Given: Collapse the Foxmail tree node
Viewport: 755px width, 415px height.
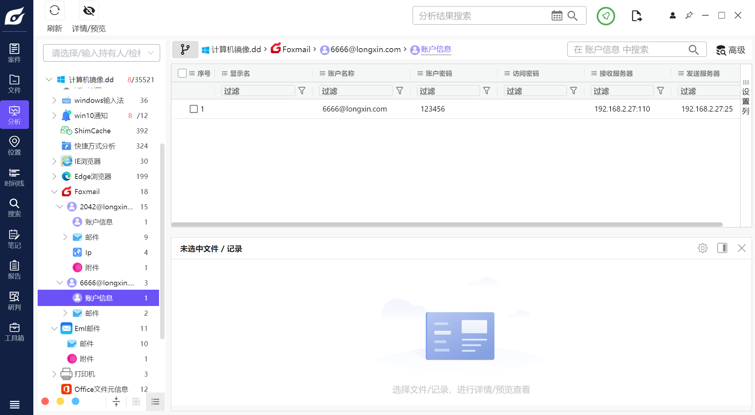Looking at the screenshot, I should click(54, 192).
